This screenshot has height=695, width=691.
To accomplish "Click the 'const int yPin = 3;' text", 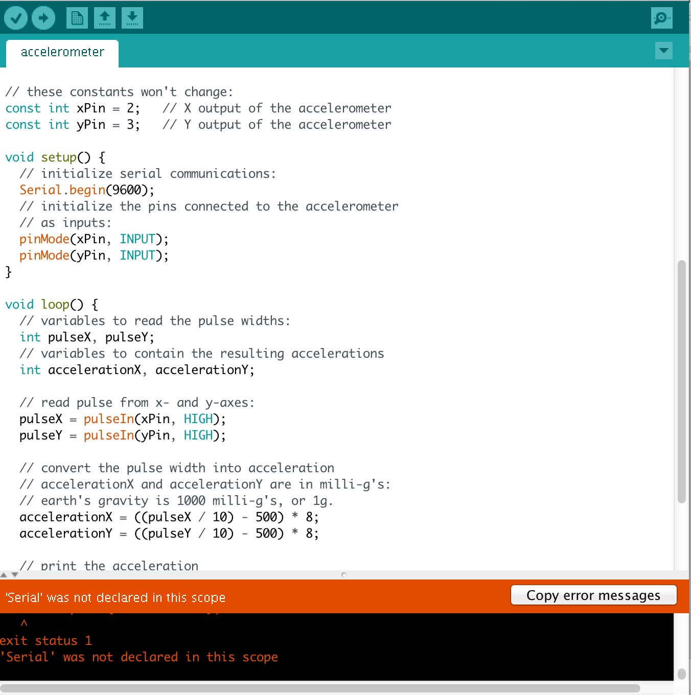I will (73, 125).
